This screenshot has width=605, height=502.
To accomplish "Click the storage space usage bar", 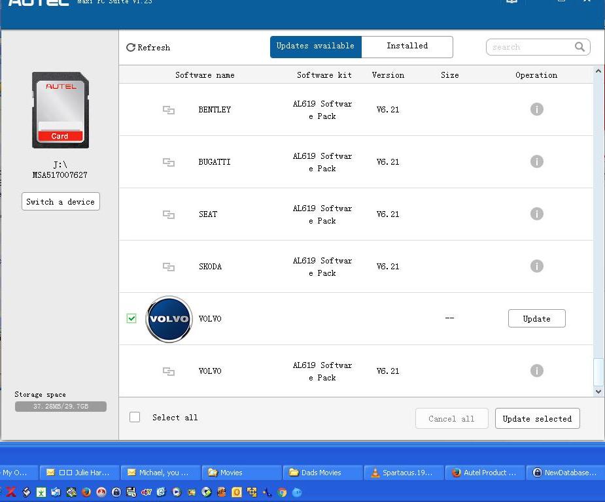I will pyautogui.click(x=60, y=407).
